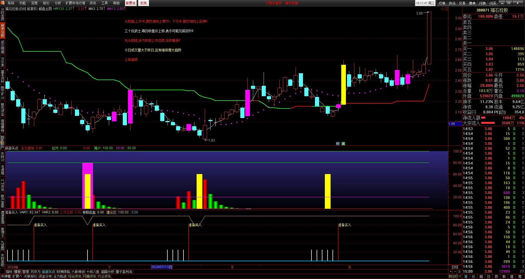
Task: Click the 模板 button at bottom
Action: 17,272
